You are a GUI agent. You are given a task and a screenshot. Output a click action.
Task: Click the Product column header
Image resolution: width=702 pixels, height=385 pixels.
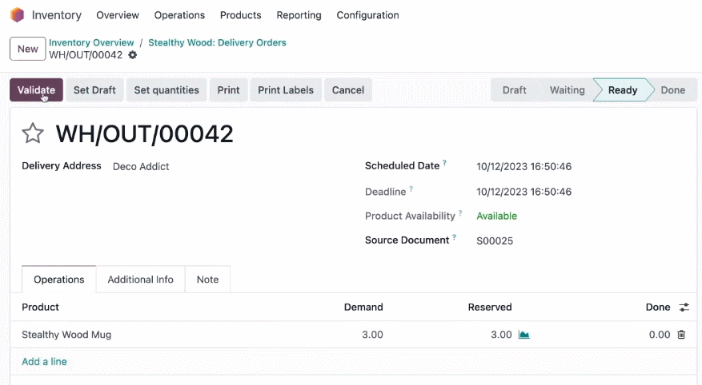tap(40, 308)
